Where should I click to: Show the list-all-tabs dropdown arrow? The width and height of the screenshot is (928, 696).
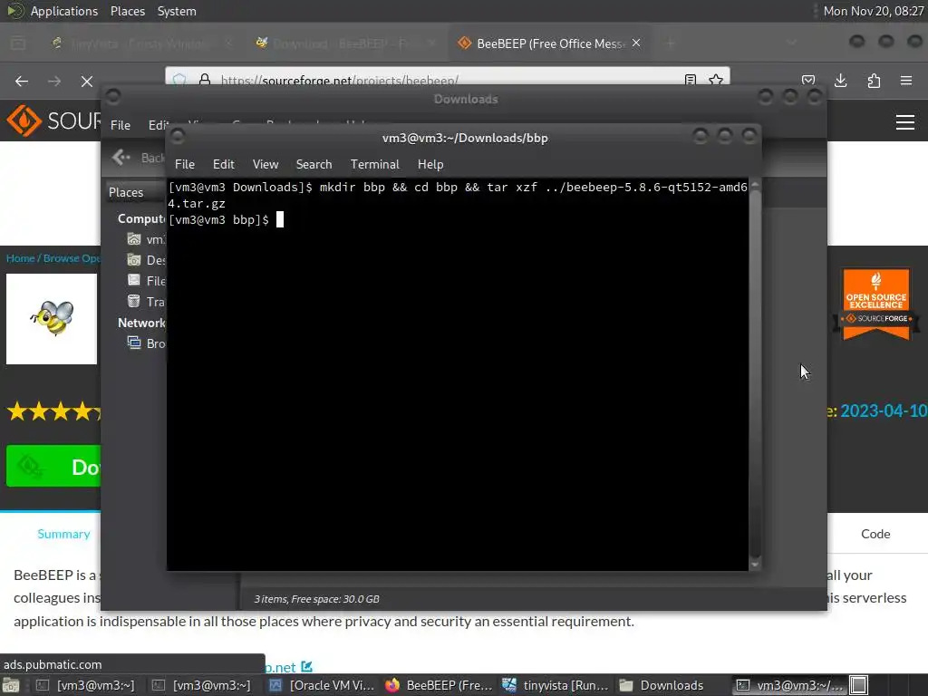pos(791,43)
